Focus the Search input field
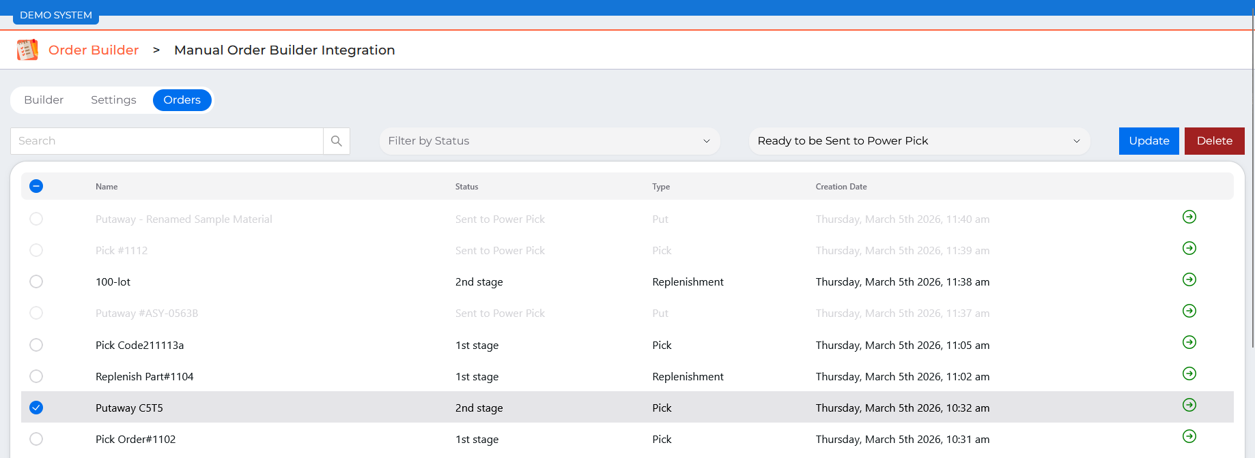The image size is (1255, 458). [167, 141]
